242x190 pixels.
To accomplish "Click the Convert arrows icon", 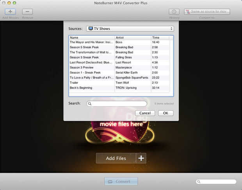I will 110,182.
